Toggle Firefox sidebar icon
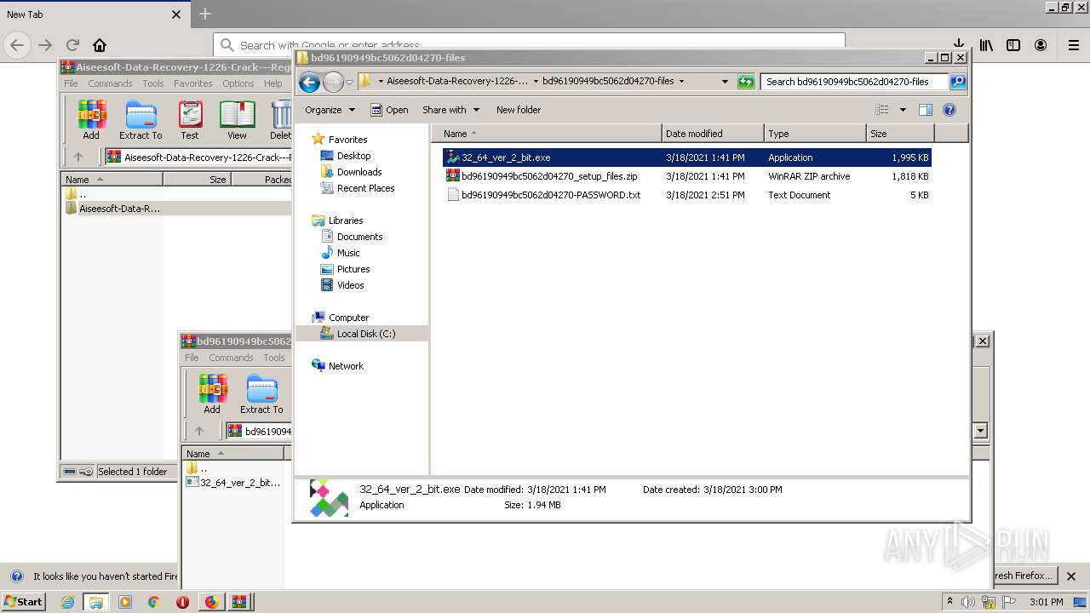 pyautogui.click(x=1013, y=45)
